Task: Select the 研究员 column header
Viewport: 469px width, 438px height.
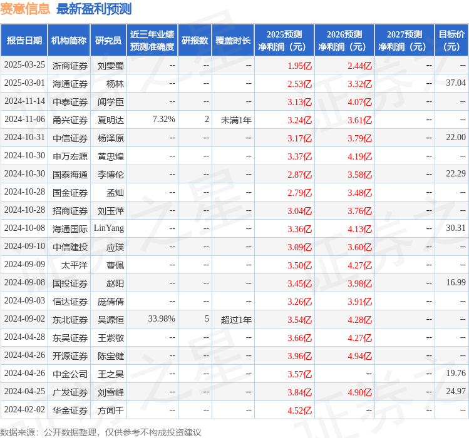Action: (x=108, y=41)
